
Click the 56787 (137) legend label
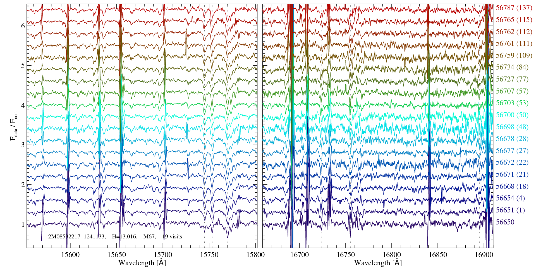click(x=514, y=8)
